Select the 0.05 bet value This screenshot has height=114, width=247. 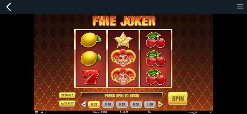[x=94, y=104]
